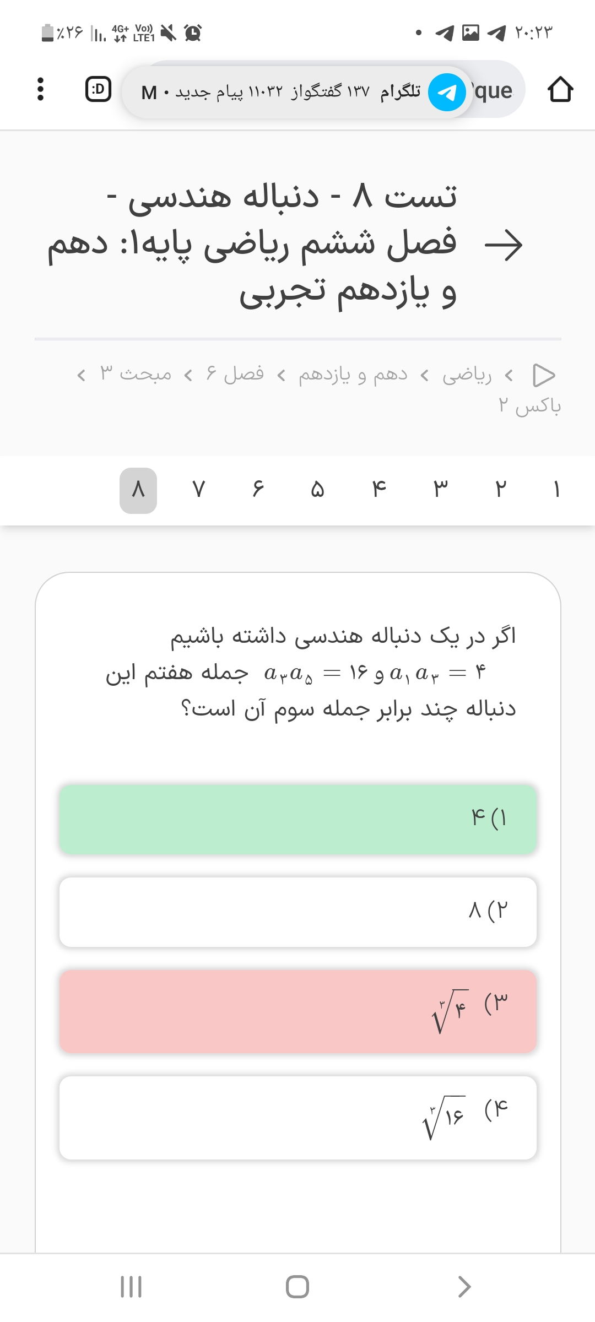Go to the browser home page
595x1322 pixels.
point(560,89)
